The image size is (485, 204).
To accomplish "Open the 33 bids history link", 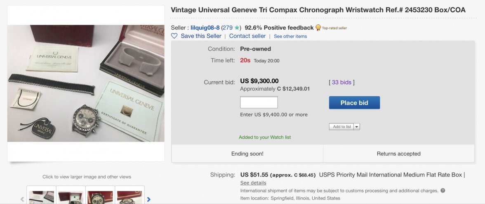I will (x=341, y=82).
